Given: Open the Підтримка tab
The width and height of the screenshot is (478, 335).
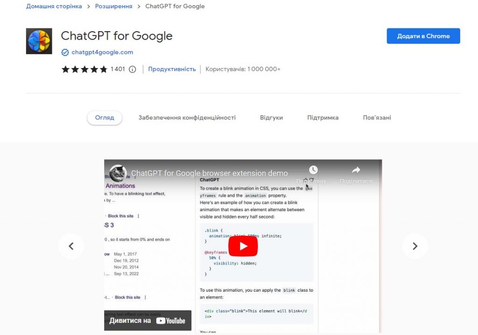Looking at the screenshot, I should point(323,118).
